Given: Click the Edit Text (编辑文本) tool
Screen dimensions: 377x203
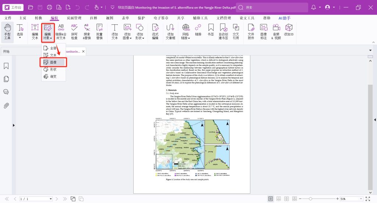Looking at the screenshot, I should point(35,32).
